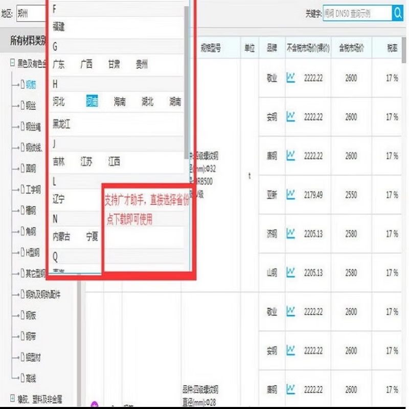Click the 规格型号 column header

[211, 48]
